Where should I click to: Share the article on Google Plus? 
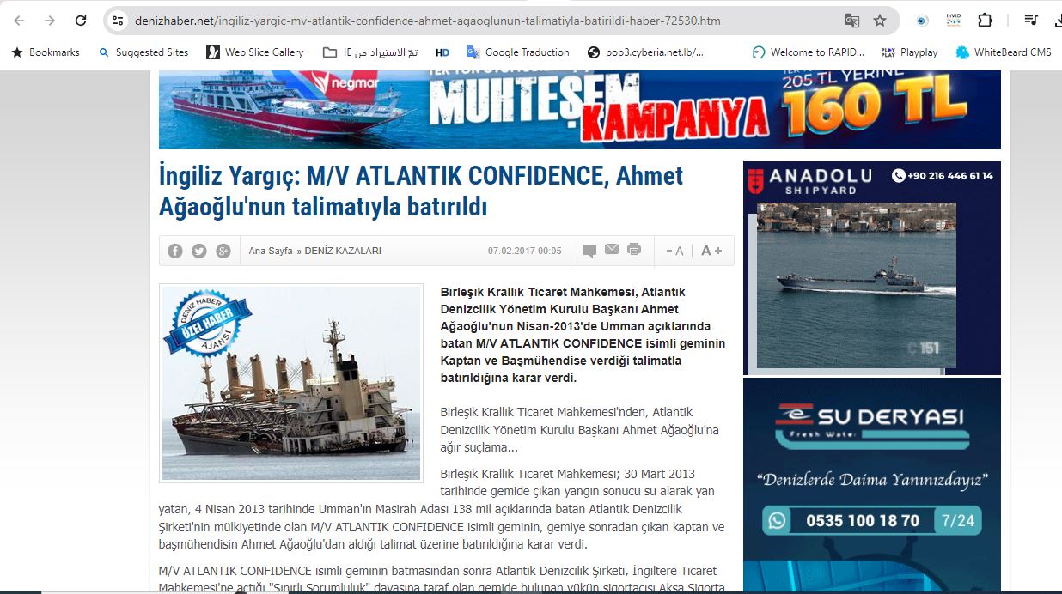pyautogui.click(x=223, y=251)
